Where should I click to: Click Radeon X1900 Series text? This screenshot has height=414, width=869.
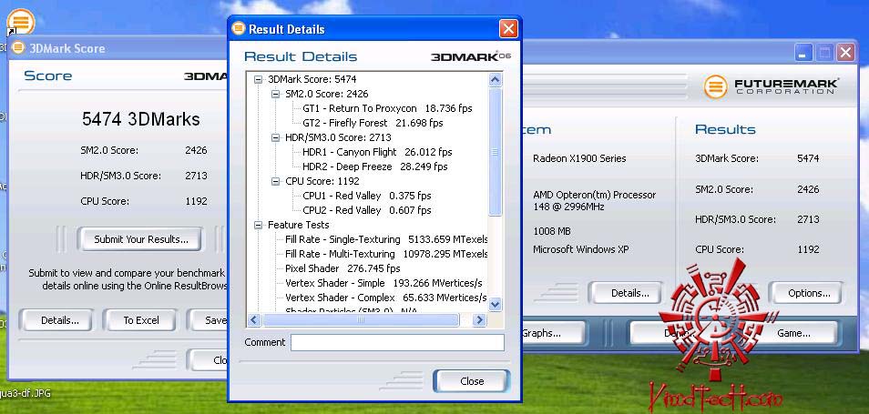(579, 158)
